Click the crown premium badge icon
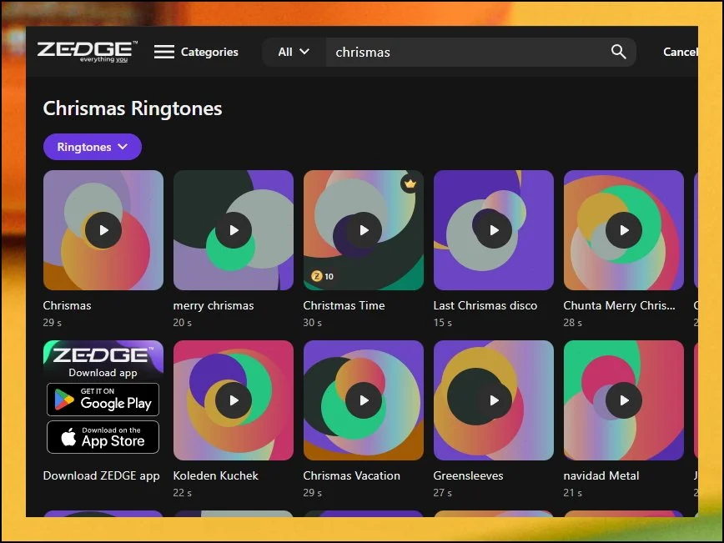The width and height of the screenshot is (724, 543). (x=410, y=184)
